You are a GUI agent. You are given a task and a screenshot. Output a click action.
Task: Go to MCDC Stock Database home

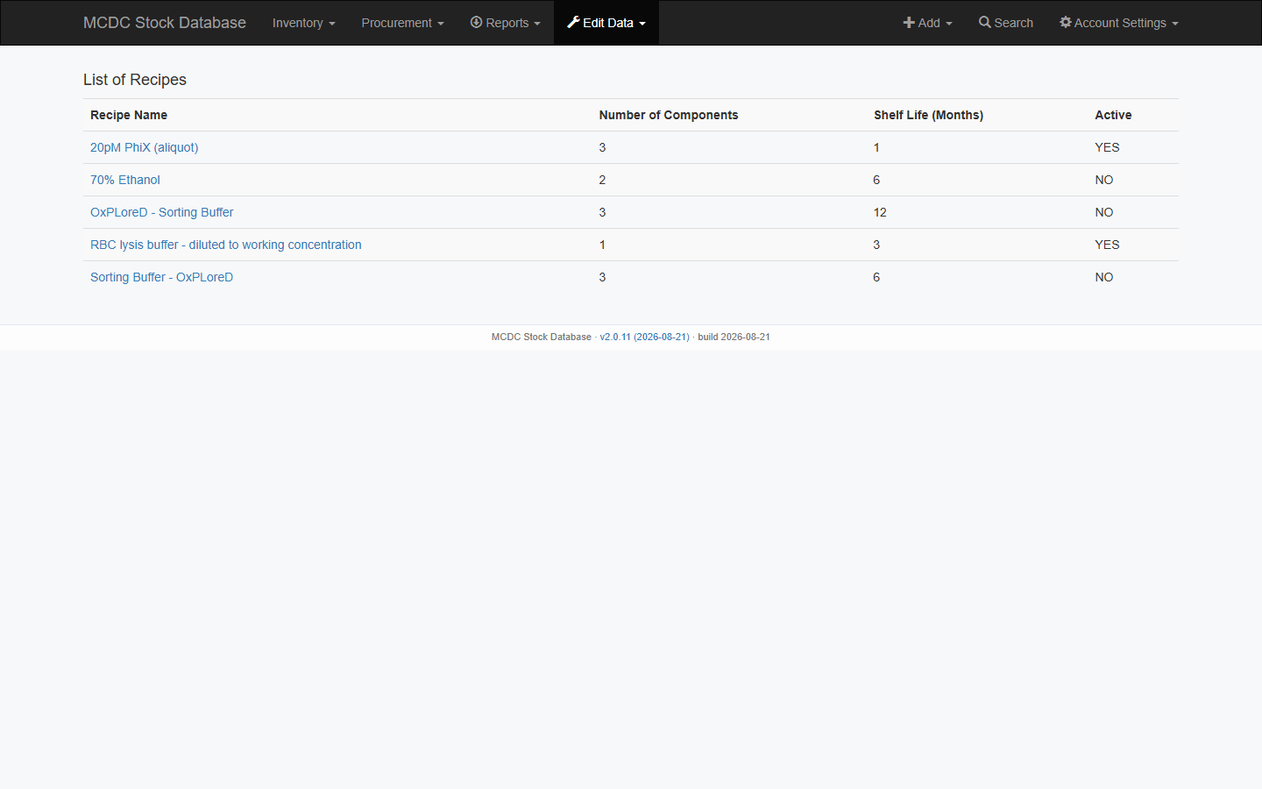click(165, 23)
